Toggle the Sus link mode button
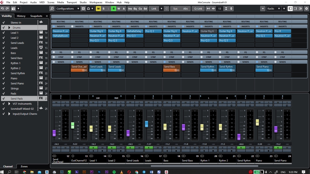Screen dimensions: 310x174 click(175, 8)
